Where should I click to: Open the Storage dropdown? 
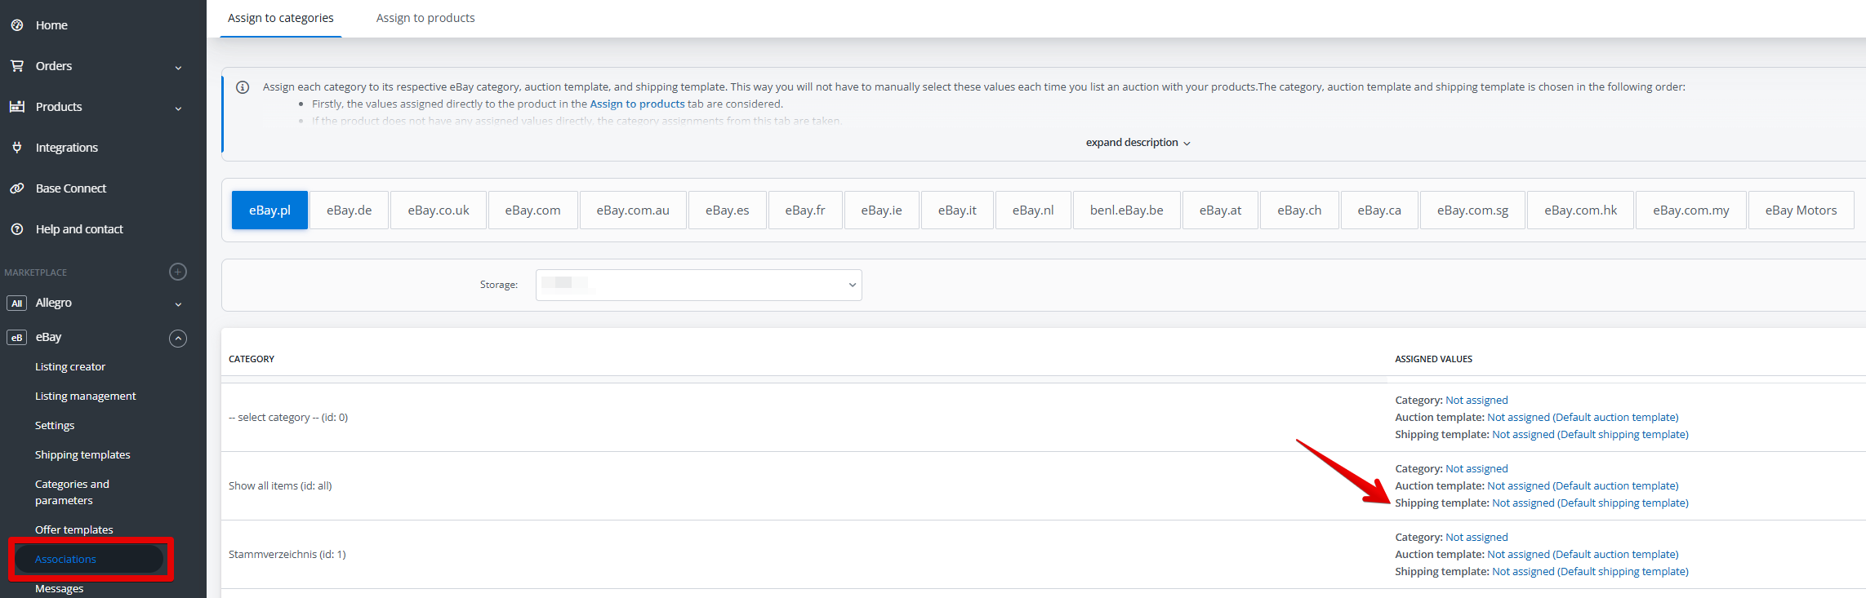tap(698, 285)
